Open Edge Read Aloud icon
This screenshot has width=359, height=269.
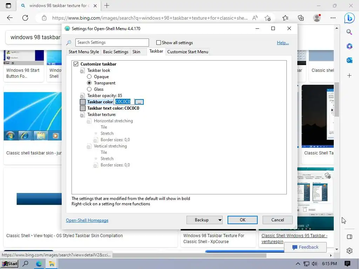point(255,18)
